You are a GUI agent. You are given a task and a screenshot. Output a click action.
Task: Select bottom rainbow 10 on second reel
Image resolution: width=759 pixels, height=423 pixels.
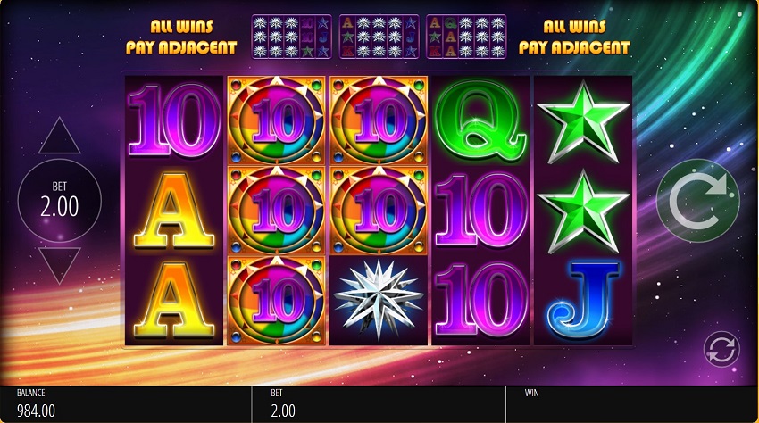(276, 300)
